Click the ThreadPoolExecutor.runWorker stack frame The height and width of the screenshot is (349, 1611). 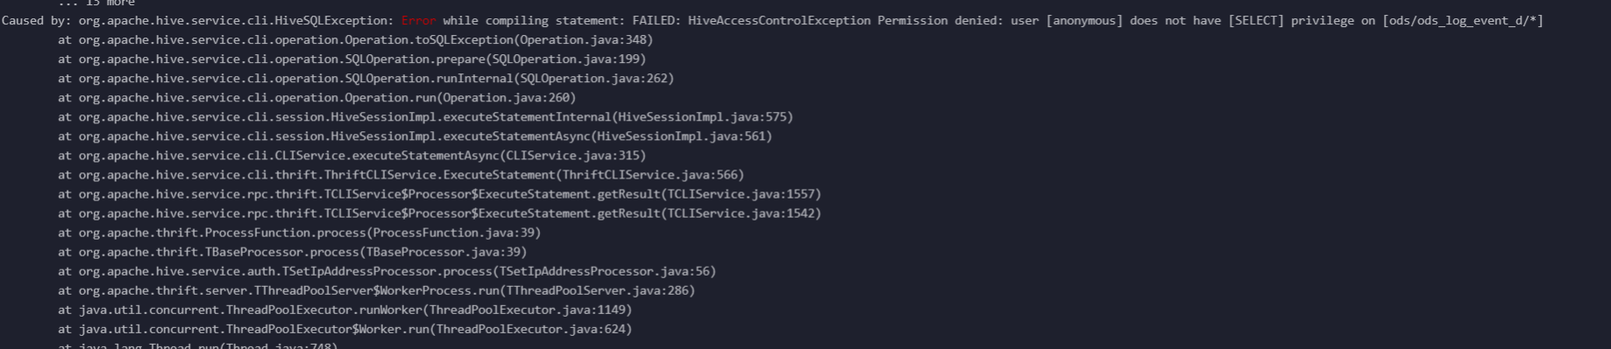click(x=345, y=309)
